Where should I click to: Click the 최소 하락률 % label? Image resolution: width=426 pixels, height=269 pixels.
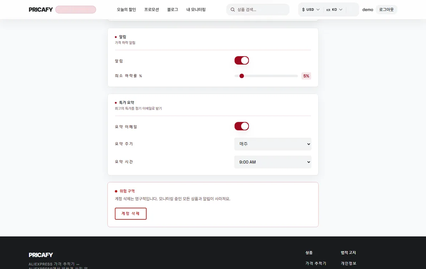tap(129, 76)
